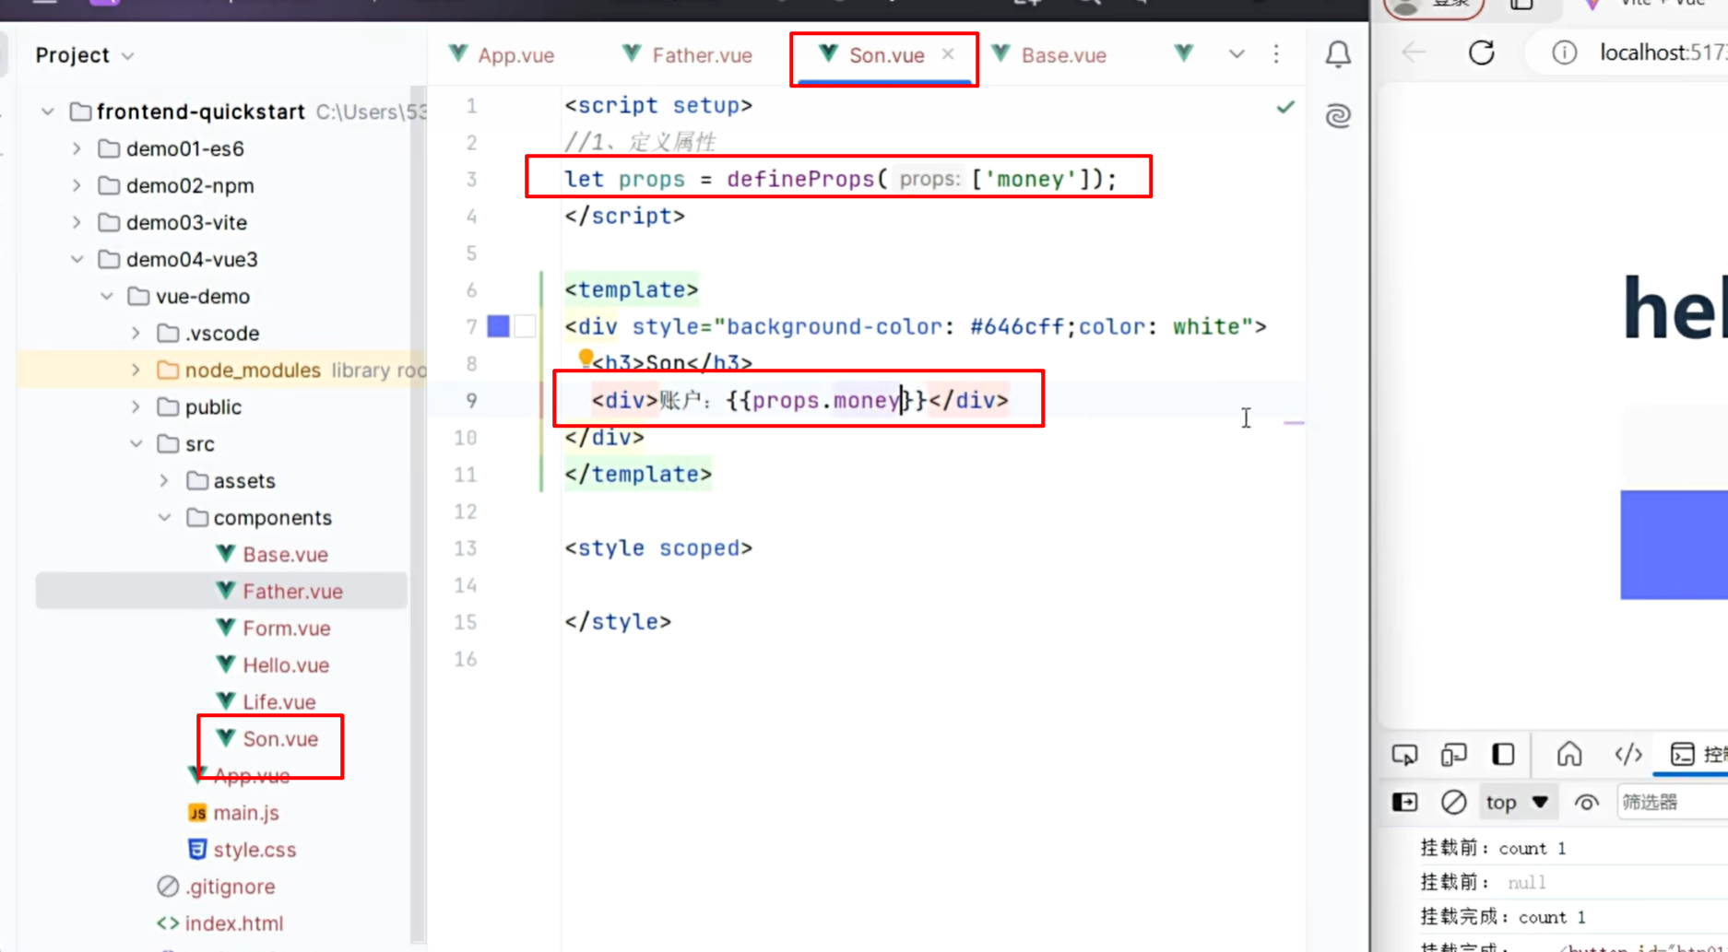Viewport: 1728px width, 952px height.
Task: Open the DevTools Elements code icon
Action: click(x=1628, y=754)
